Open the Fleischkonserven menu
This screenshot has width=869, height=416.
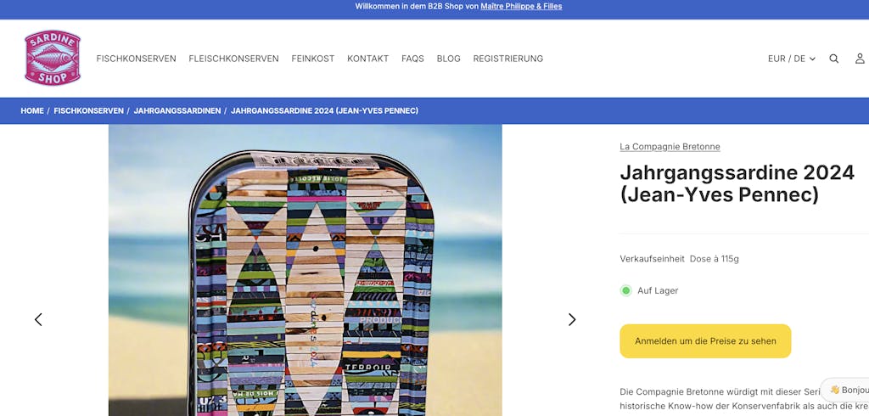[x=234, y=59]
